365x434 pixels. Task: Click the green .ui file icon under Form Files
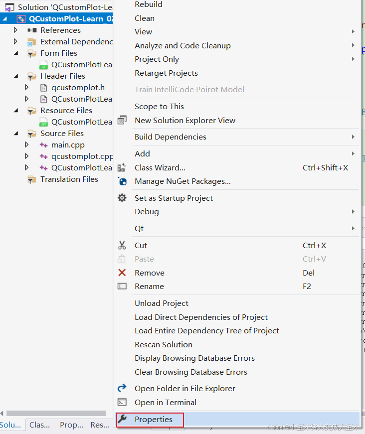coord(43,65)
